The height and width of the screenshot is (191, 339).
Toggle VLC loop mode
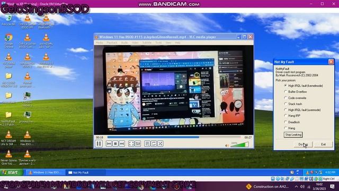(x=154, y=144)
